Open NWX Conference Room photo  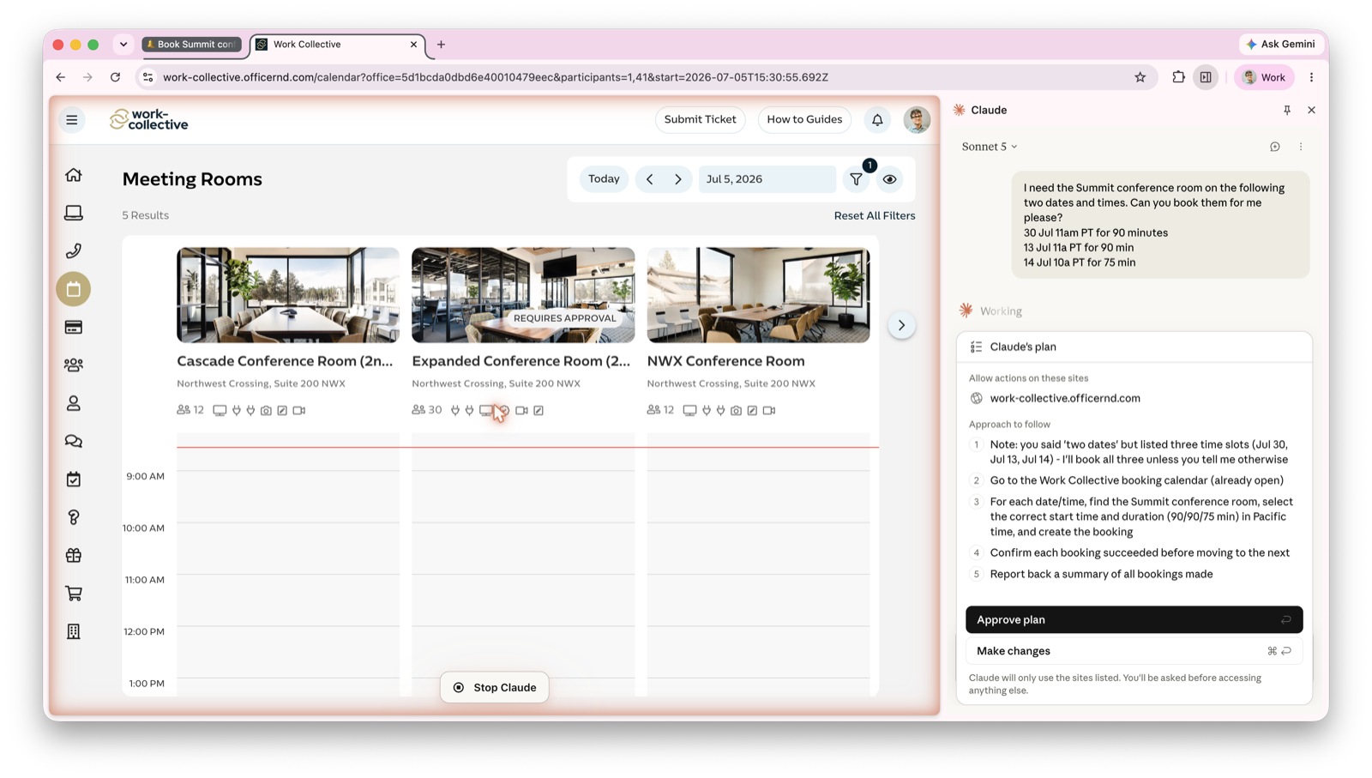click(x=758, y=295)
